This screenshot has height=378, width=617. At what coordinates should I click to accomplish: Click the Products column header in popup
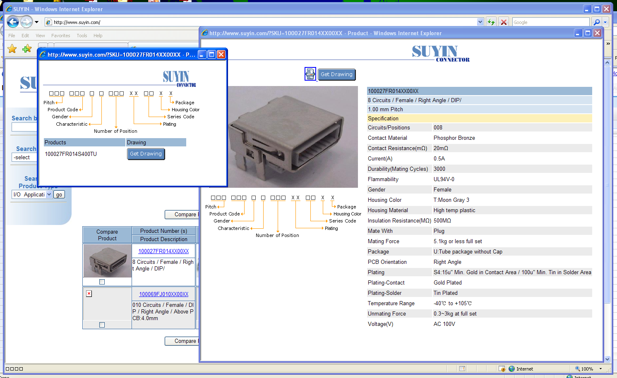84,142
